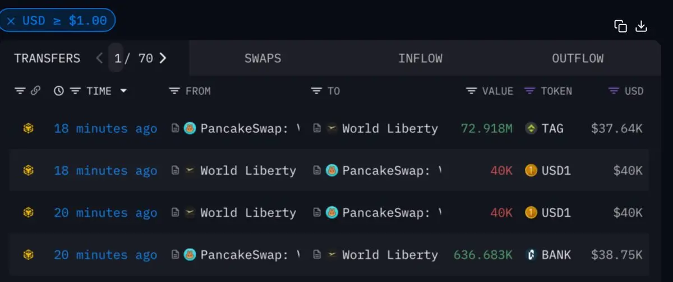Open the TOKEN column filter
This screenshot has width=673, height=282.
pyautogui.click(x=529, y=91)
